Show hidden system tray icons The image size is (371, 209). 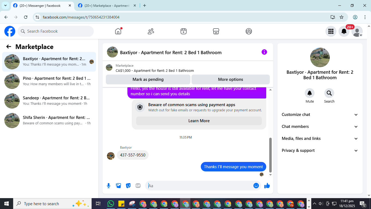(315, 204)
